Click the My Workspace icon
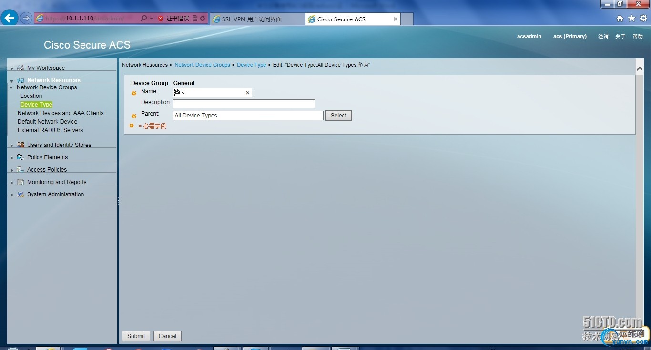The width and height of the screenshot is (651, 350). pyautogui.click(x=20, y=68)
